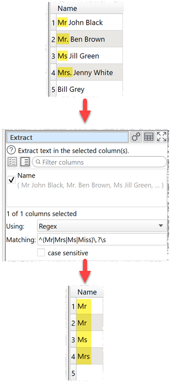
Task: Click the table view icon beside the gear
Action: (x=149, y=137)
